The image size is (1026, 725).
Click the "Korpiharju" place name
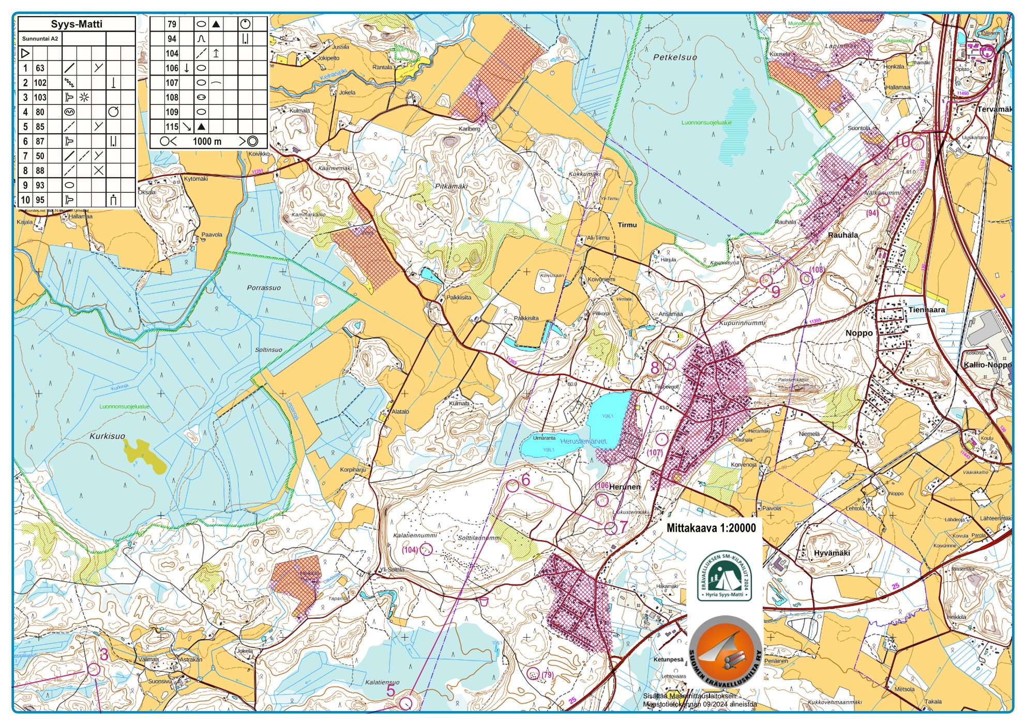[x=353, y=470]
